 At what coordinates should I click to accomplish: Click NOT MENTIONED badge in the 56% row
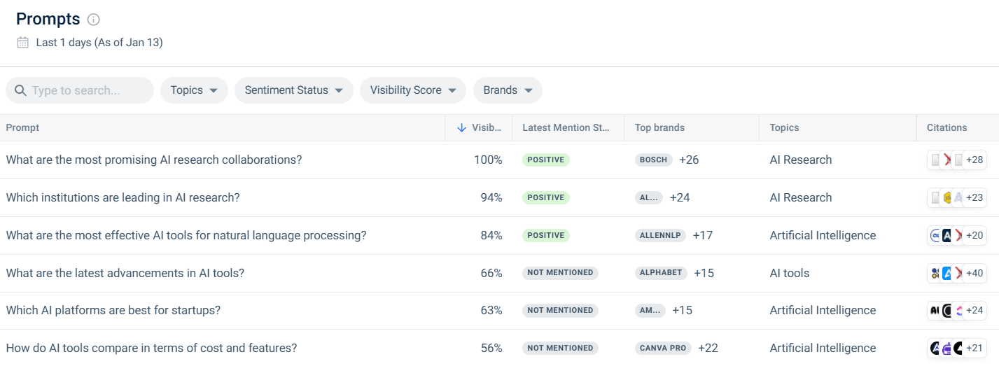click(560, 348)
